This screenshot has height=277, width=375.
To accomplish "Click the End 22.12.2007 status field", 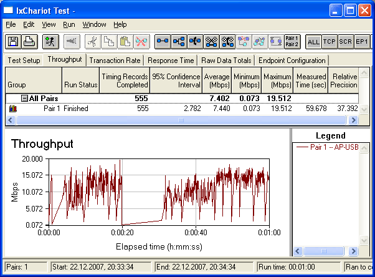I will pyautogui.click(x=204, y=267).
